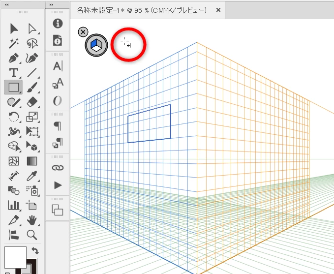Select the toolbar tool above the fill swatch
Screen dimensions: 334x274
pyautogui.click(x=14, y=235)
